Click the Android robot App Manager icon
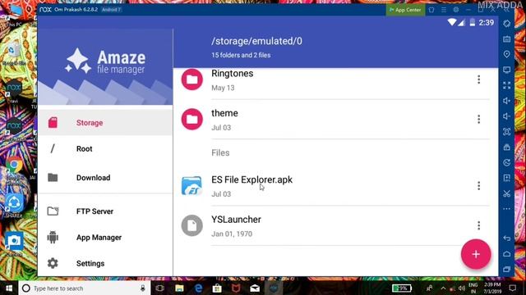Screen dimensions: 526x295 53,237
